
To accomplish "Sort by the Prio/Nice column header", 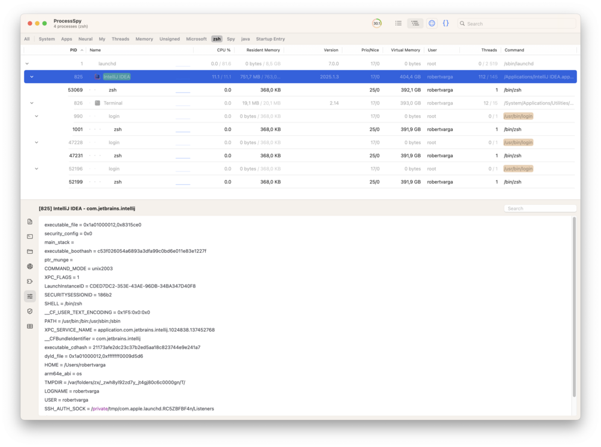I will (370, 50).
